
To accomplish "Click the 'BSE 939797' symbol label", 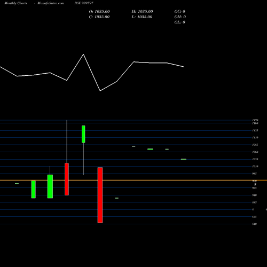I will click(84, 3).
